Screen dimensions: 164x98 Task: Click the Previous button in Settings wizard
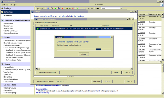(x=97, y=81)
